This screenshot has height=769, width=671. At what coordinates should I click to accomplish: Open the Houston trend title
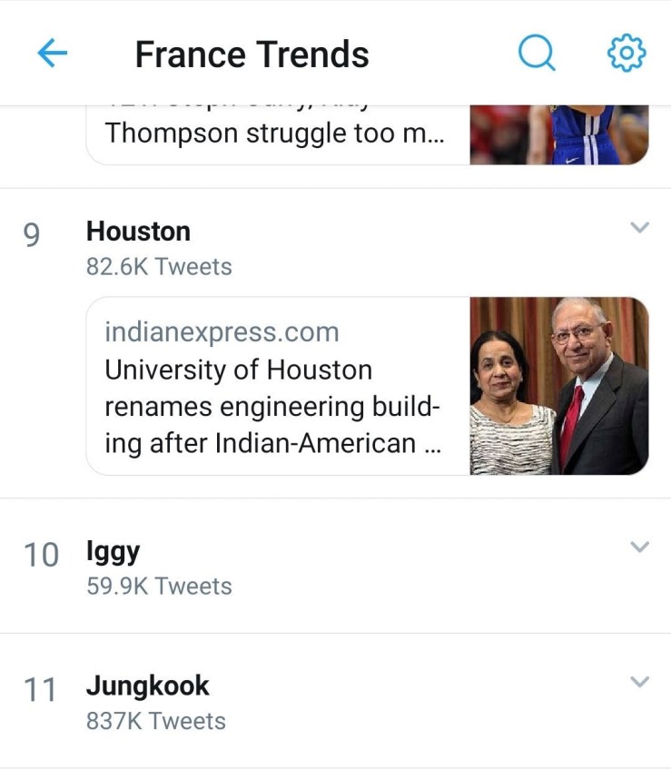(x=138, y=232)
